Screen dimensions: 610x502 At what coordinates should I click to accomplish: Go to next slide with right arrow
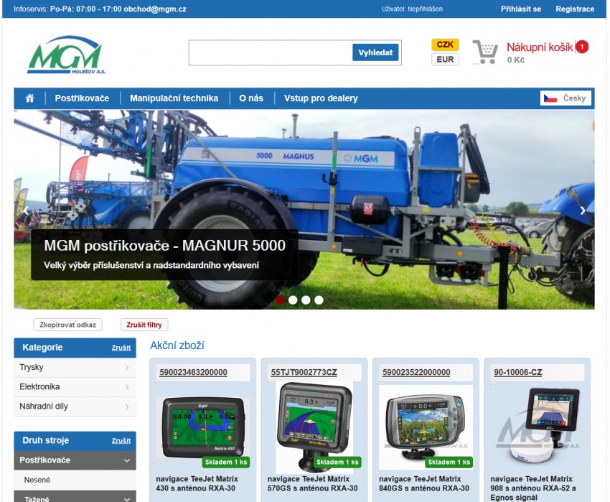pyautogui.click(x=583, y=210)
